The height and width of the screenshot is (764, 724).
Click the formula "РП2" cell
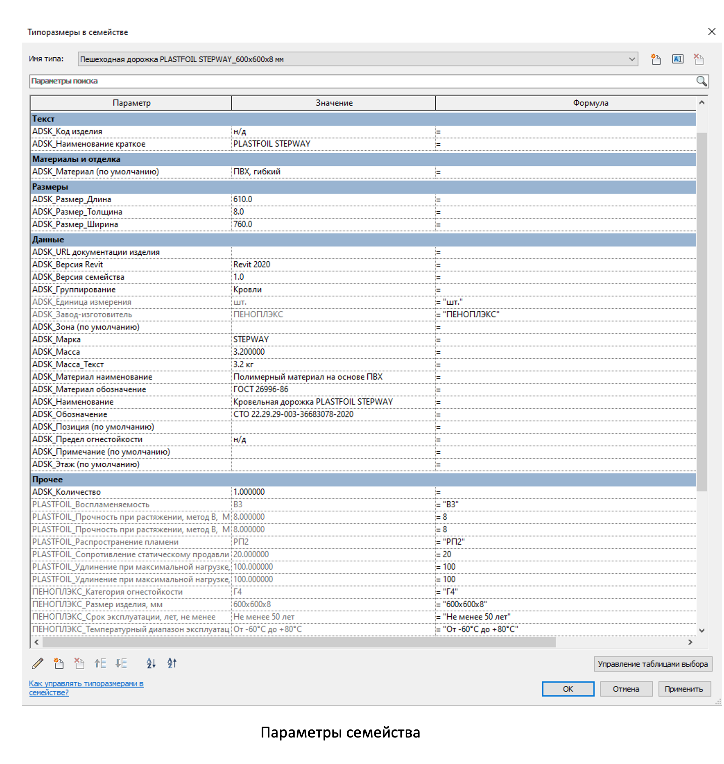tap(566, 542)
